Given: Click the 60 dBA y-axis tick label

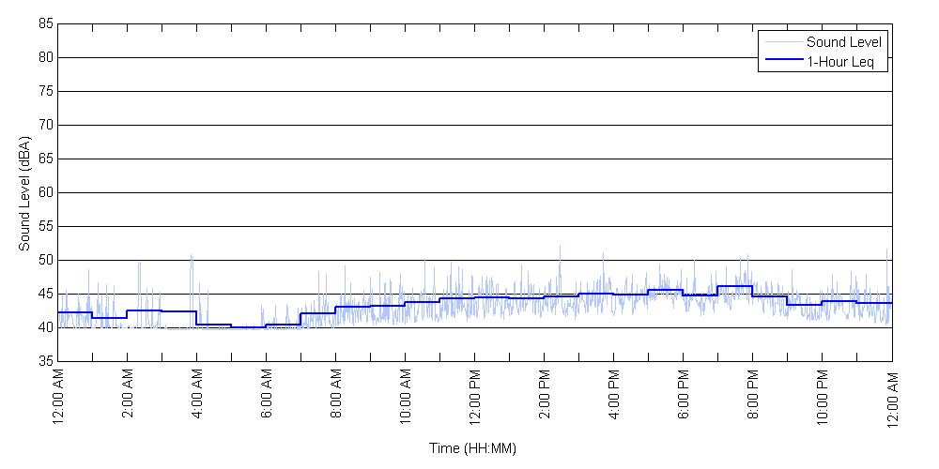Looking at the screenshot, I should pos(45,193).
